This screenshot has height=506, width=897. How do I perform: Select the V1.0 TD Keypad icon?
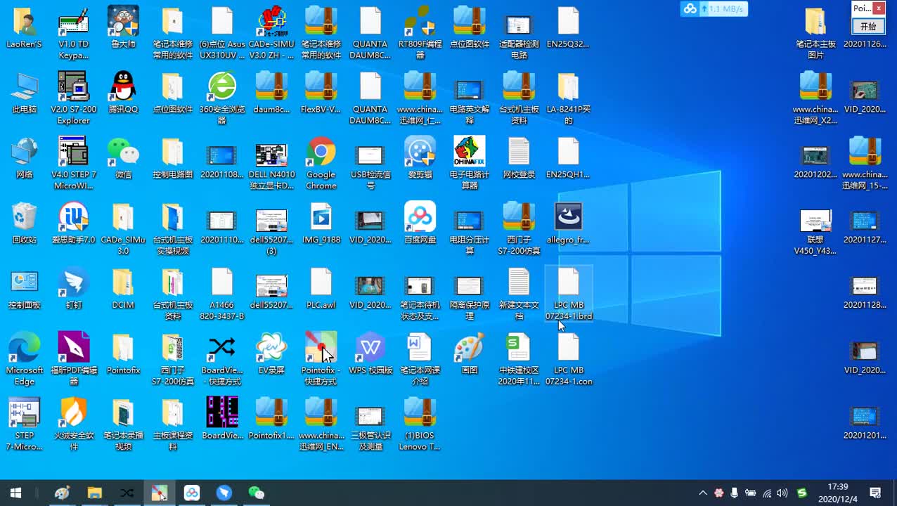tap(74, 33)
